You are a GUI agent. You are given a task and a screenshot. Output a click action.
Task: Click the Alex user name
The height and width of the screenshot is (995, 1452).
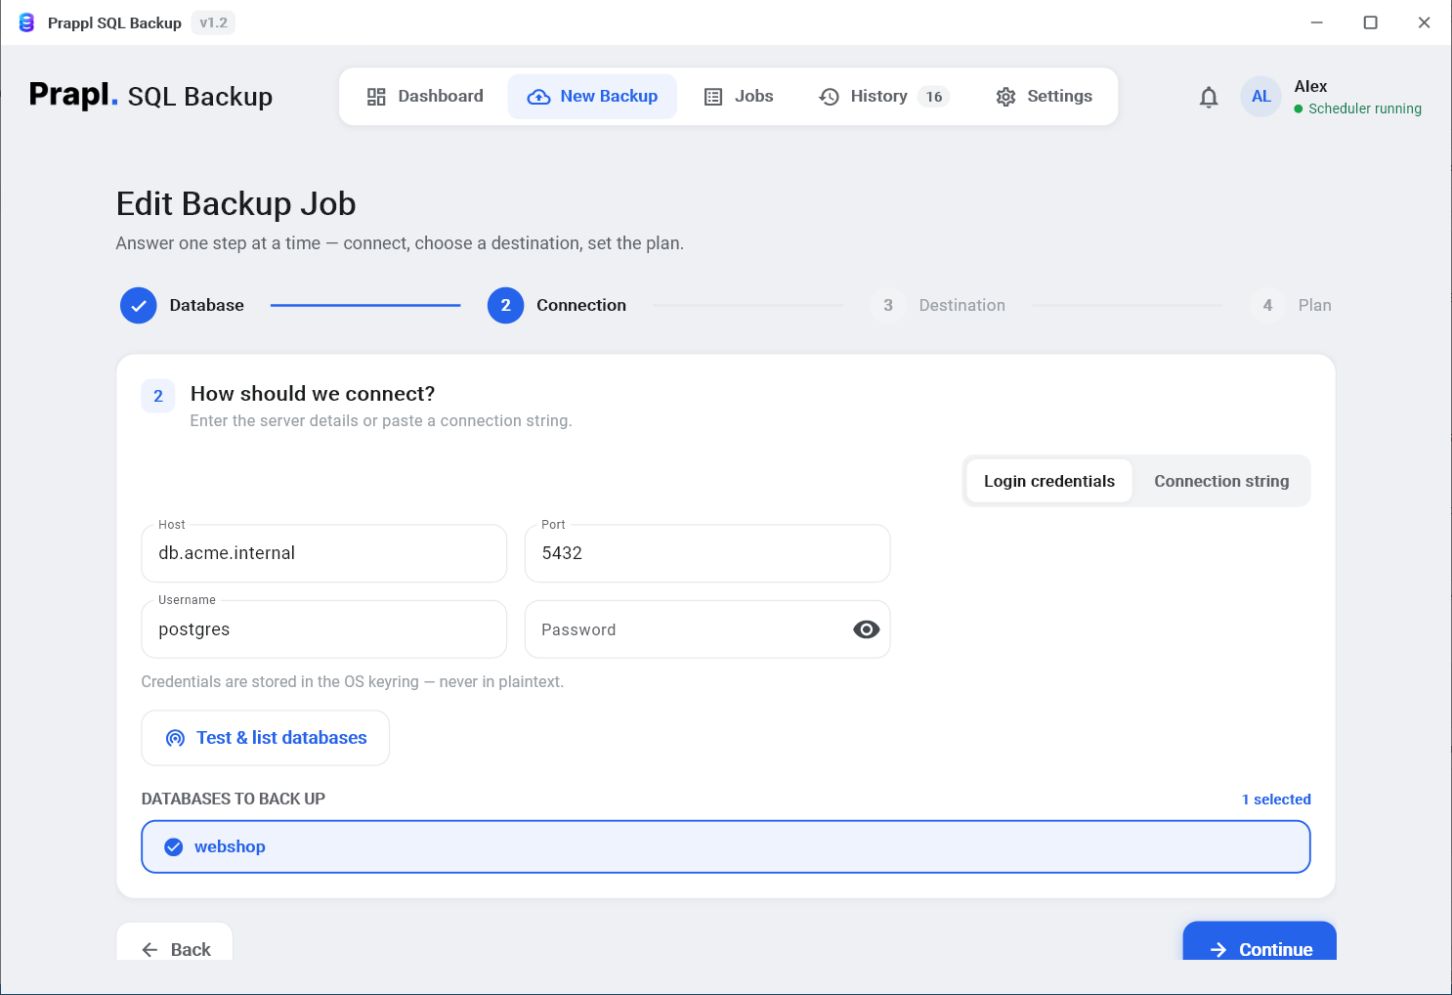click(1310, 86)
